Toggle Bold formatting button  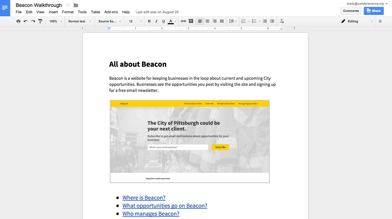(149, 21)
